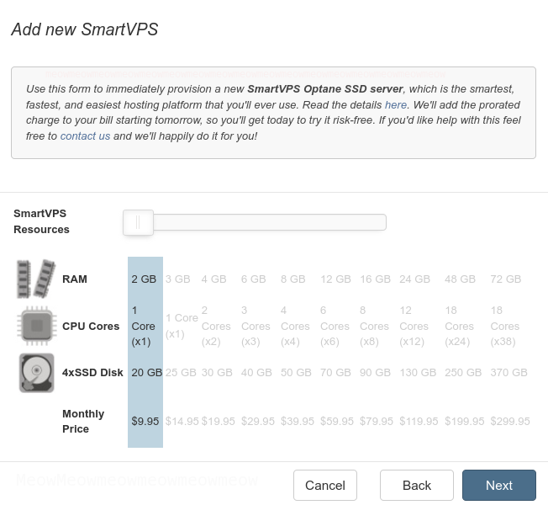The width and height of the screenshot is (548, 505).
Task: Choose the 6 Cores (x6) option
Action: point(335,326)
